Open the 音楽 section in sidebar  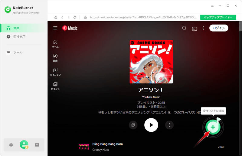click(x=24, y=28)
